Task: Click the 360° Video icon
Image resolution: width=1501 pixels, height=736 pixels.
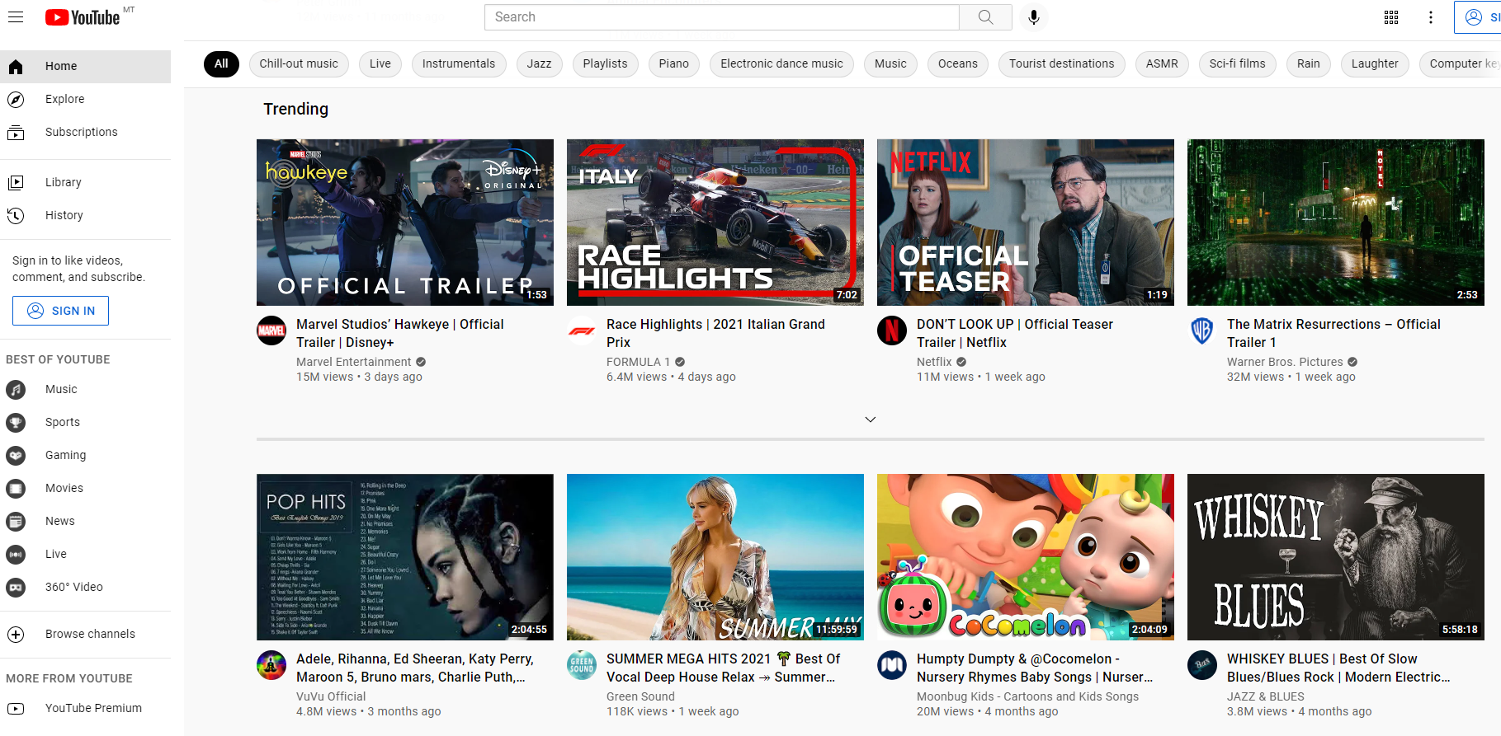Action: coord(16,587)
